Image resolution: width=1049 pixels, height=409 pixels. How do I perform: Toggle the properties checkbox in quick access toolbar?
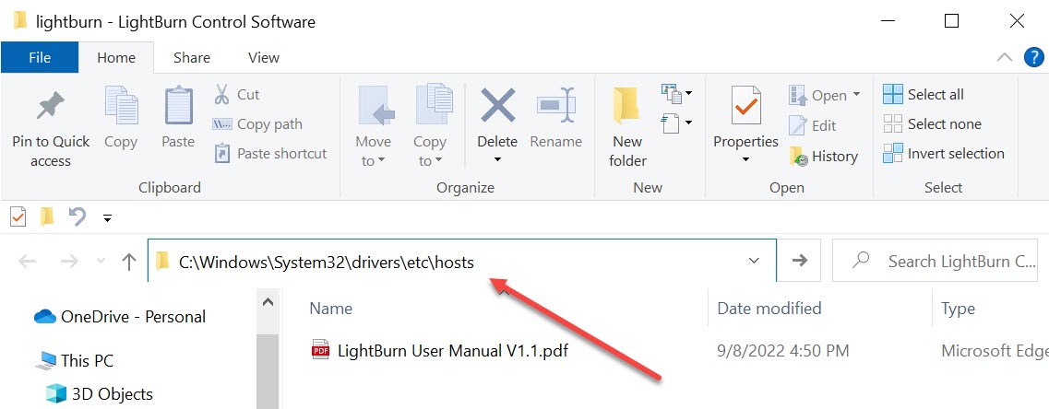click(18, 216)
